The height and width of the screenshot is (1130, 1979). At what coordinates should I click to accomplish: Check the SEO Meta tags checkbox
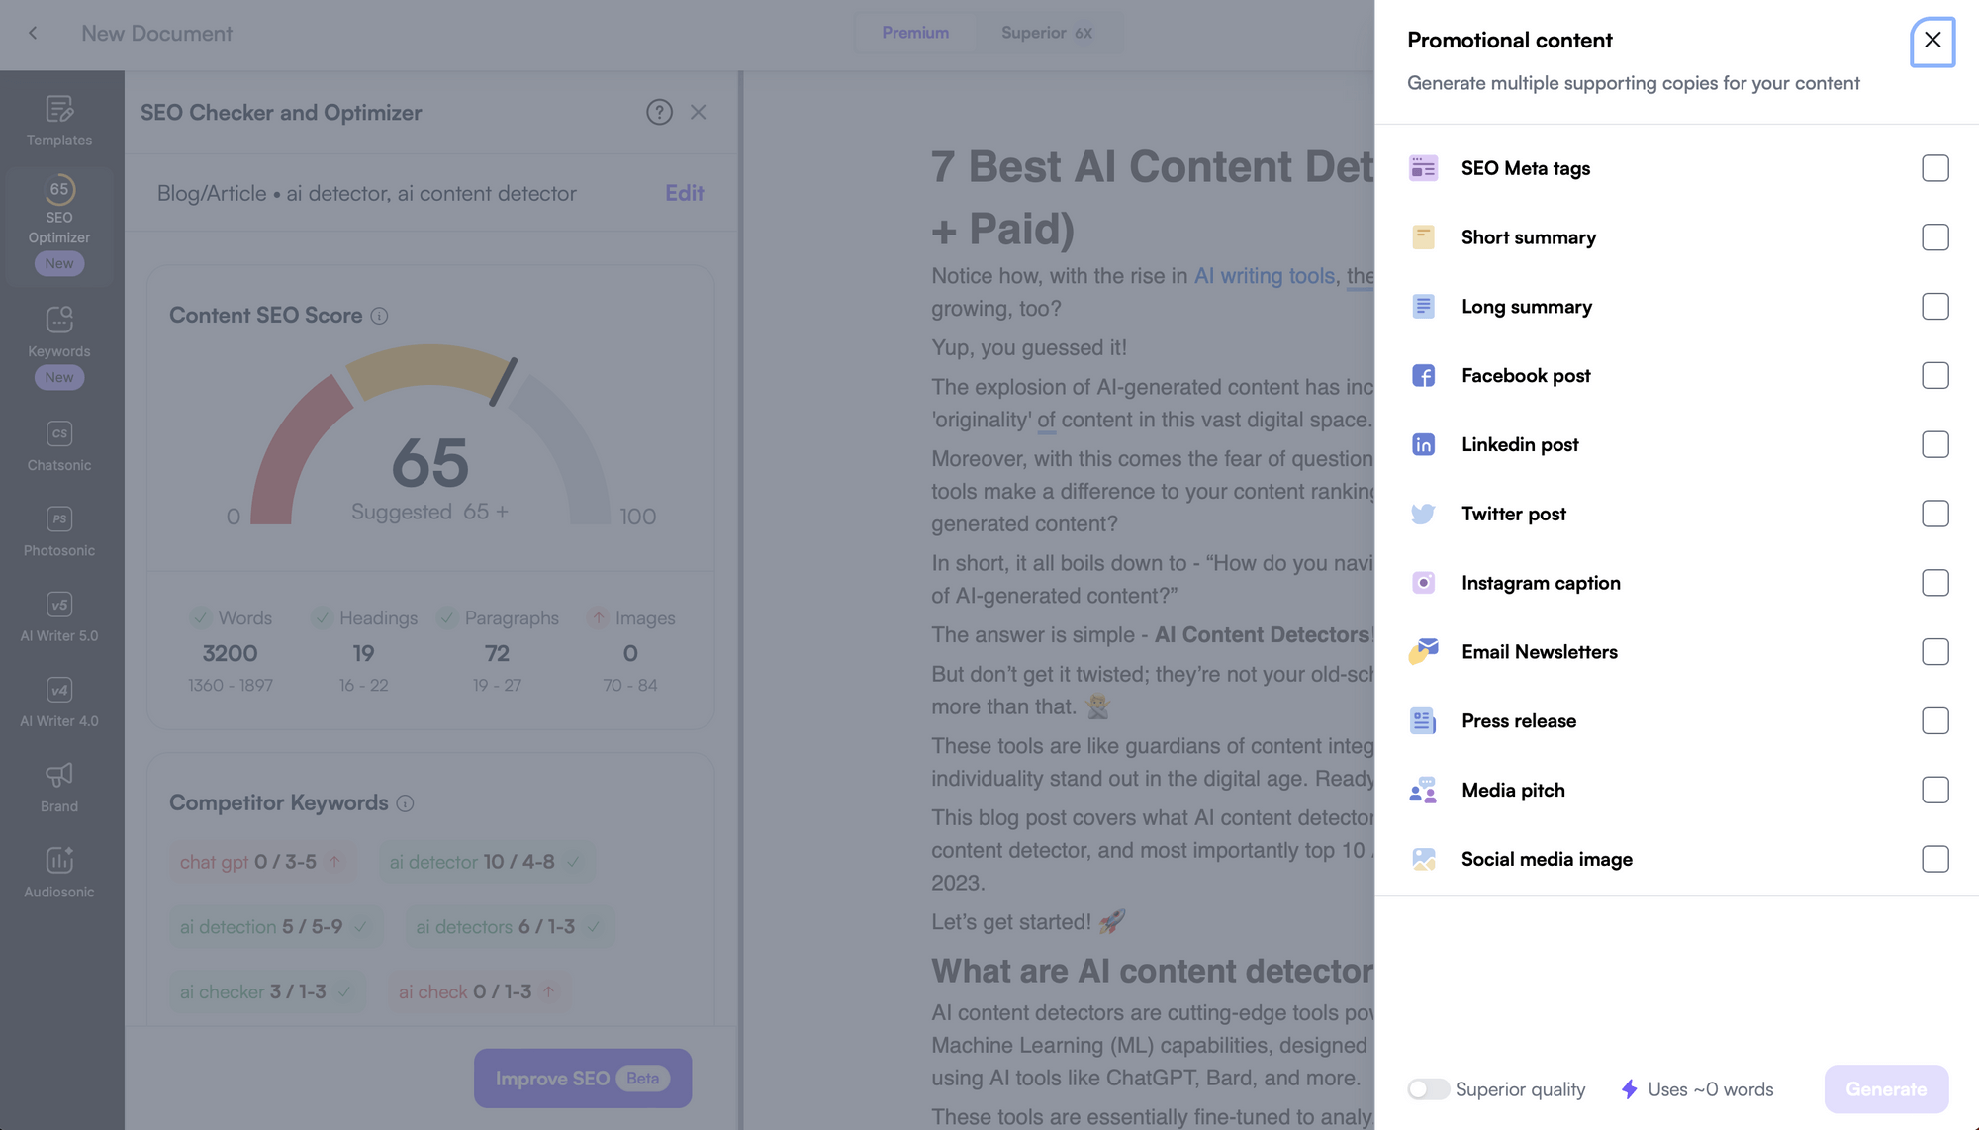tap(1934, 168)
